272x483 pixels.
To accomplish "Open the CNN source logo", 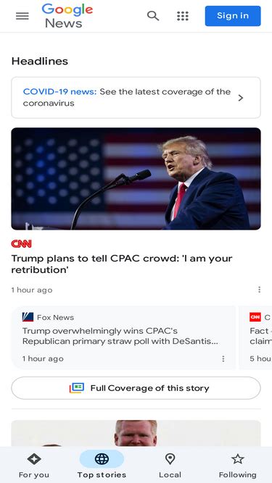I will (21, 244).
